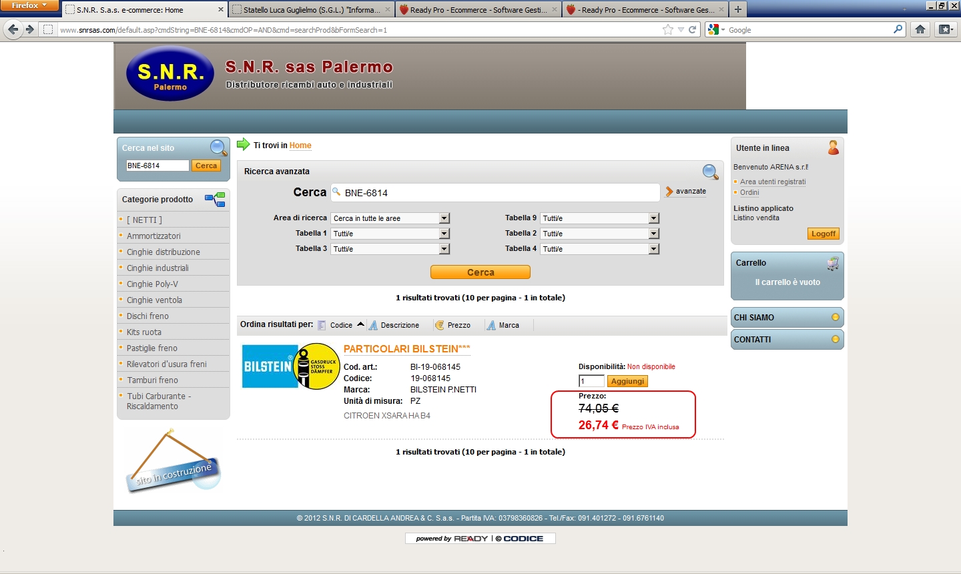961x574 pixels.
Task: Click the Categorie prodotto tree icon
Action: pyautogui.click(x=215, y=200)
